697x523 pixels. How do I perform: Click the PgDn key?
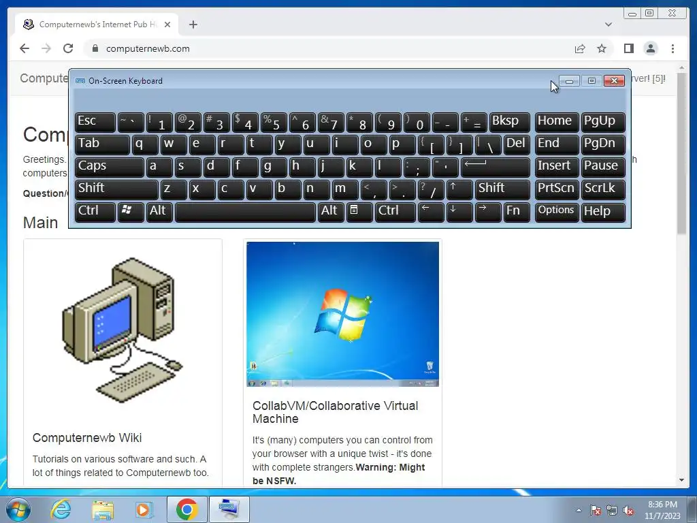(x=603, y=144)
